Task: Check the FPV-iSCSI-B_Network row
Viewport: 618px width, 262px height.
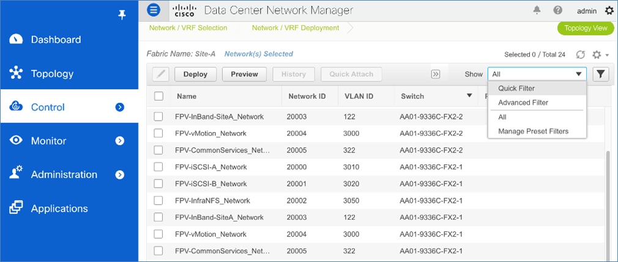Action: [x=158, y=184]
